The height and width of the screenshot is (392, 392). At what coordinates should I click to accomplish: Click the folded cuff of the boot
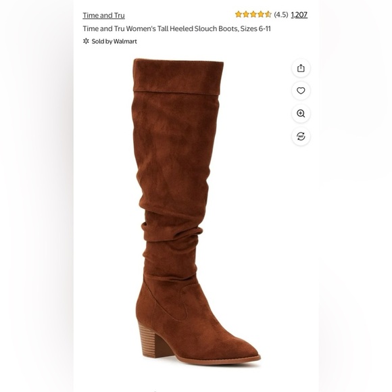178,77
